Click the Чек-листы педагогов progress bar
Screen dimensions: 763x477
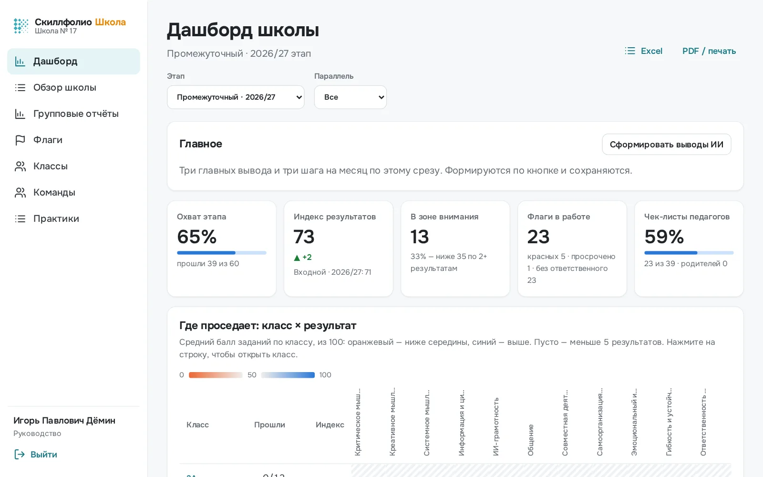[689, 253]
